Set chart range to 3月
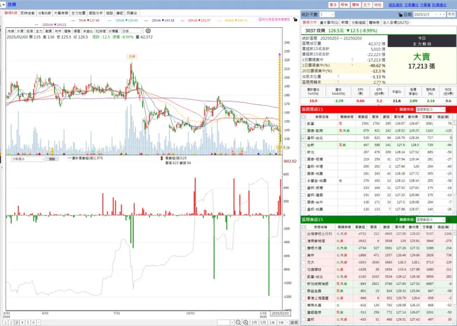This screenshot has height=326, width=457. (x=254, y=322)
